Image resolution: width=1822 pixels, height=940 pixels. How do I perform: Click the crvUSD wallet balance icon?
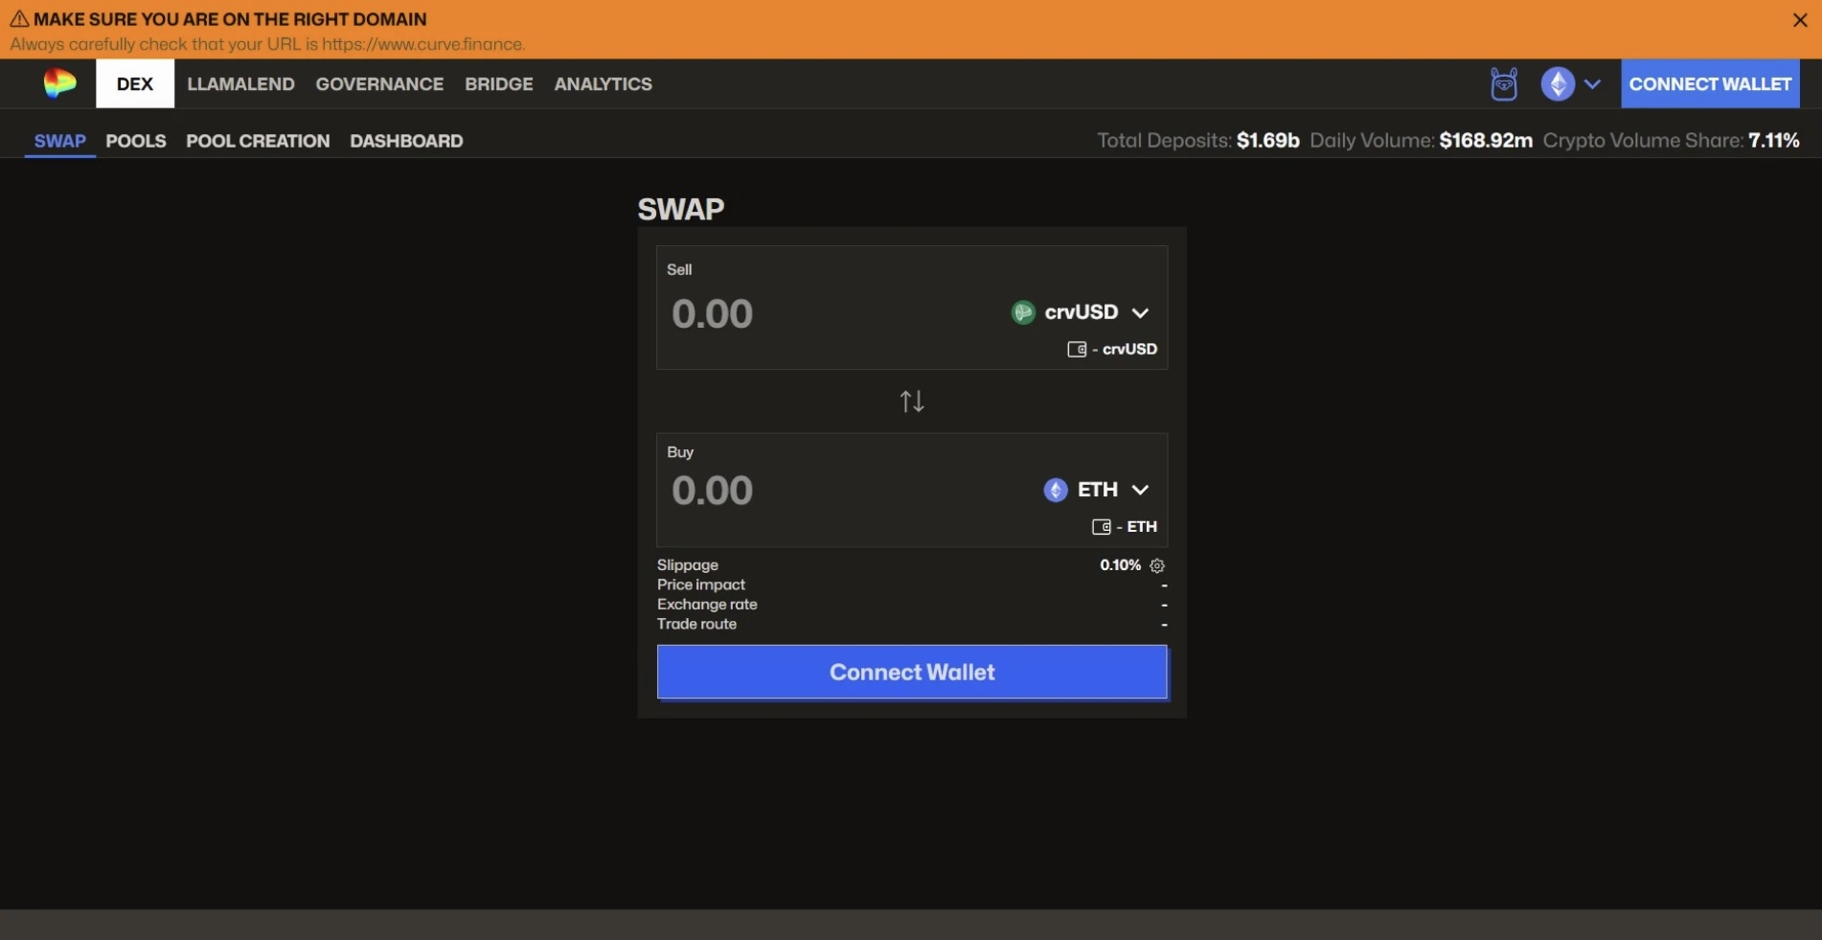(1077, 350)
